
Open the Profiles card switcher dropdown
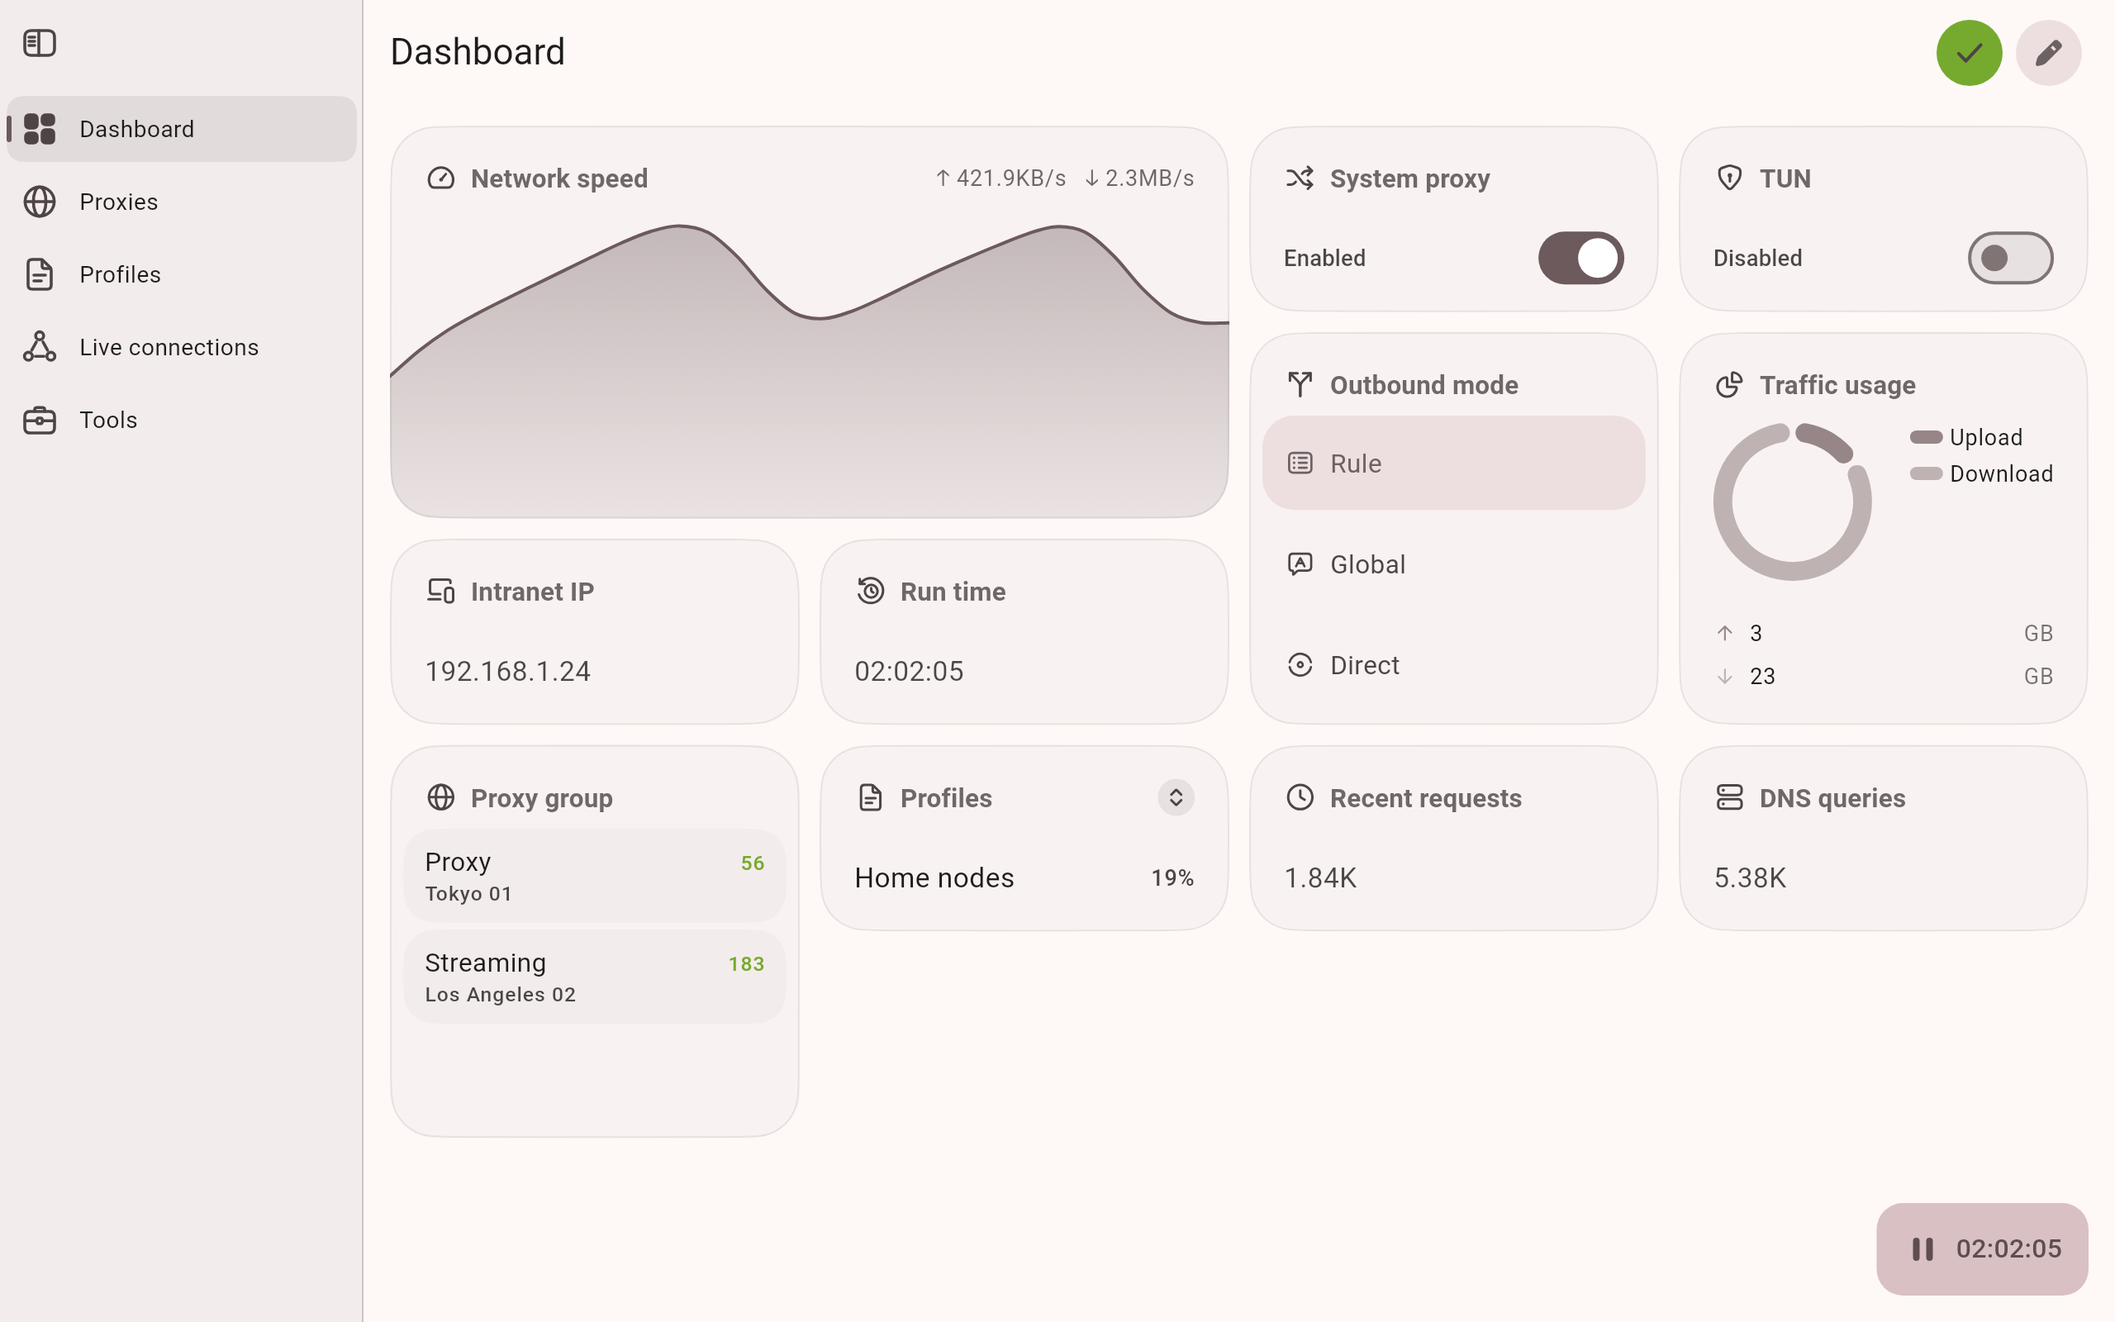(1176, 797)
